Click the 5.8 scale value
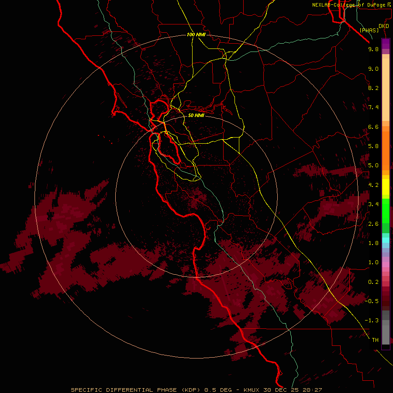The width and height of the screenshot is (393, 393). 373,146
